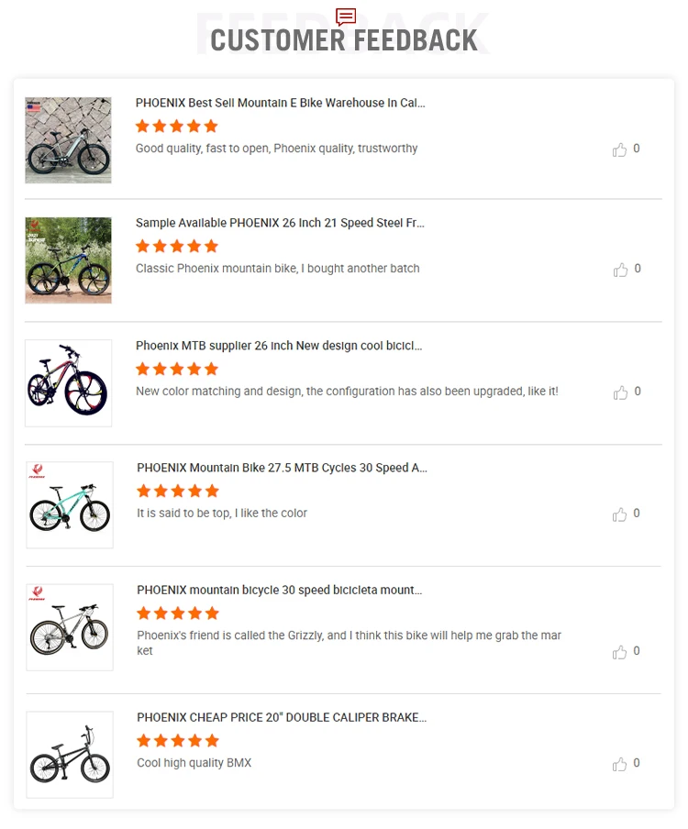688x829 pixels.
Task: Click "Phoenix MTB supplier 26 inch" title
Action: [x=279, y=346]
